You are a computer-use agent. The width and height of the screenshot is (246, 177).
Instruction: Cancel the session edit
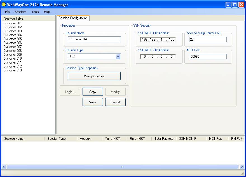coord(115,102)
